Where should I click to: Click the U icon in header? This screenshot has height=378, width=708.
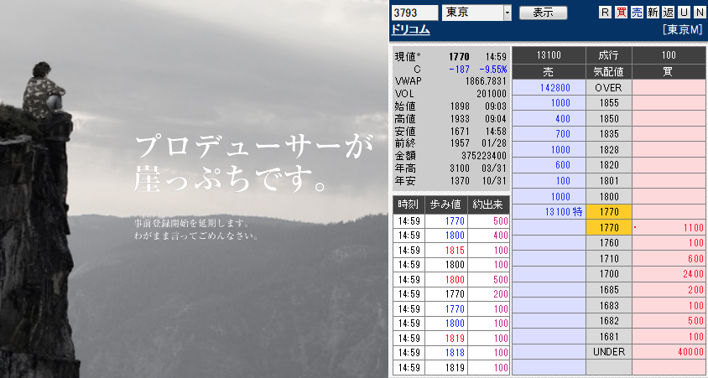[684, 13]
